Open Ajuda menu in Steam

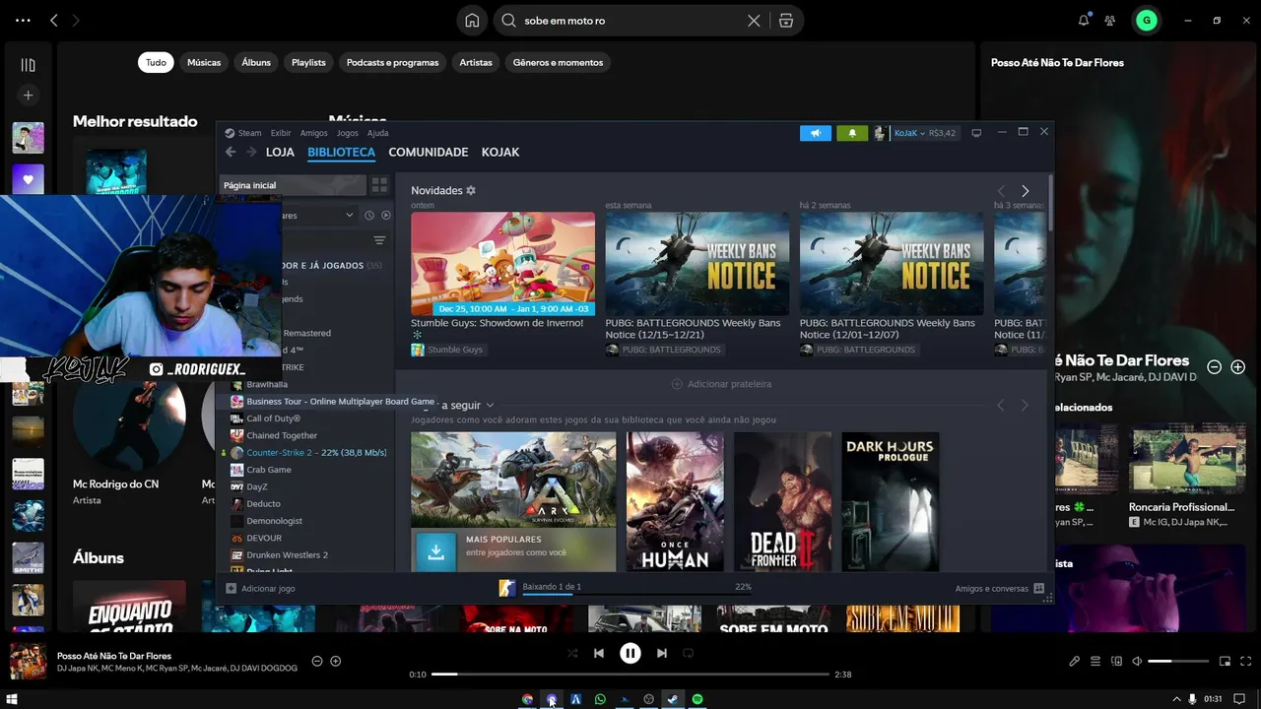378,133
